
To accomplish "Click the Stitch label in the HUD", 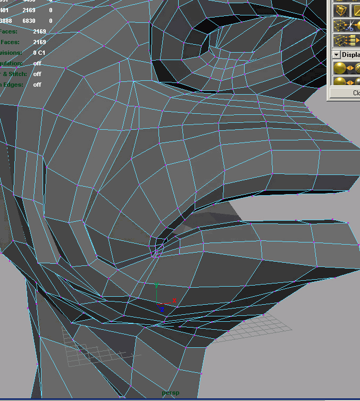I will [16, 74].
